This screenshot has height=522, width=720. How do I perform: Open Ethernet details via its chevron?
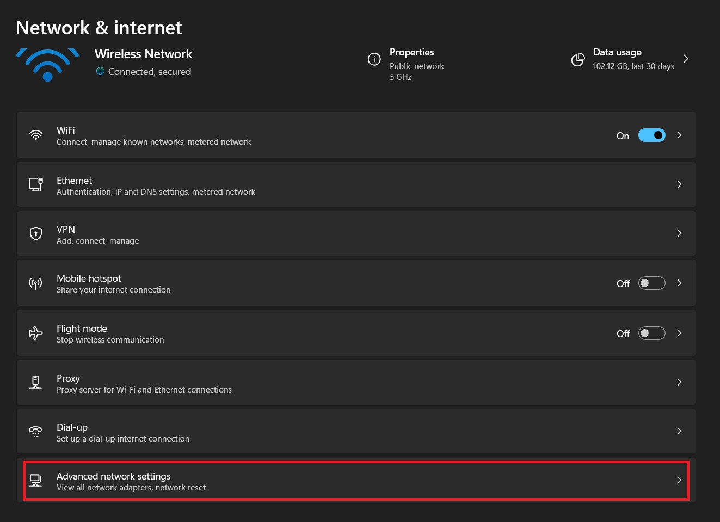679,184
